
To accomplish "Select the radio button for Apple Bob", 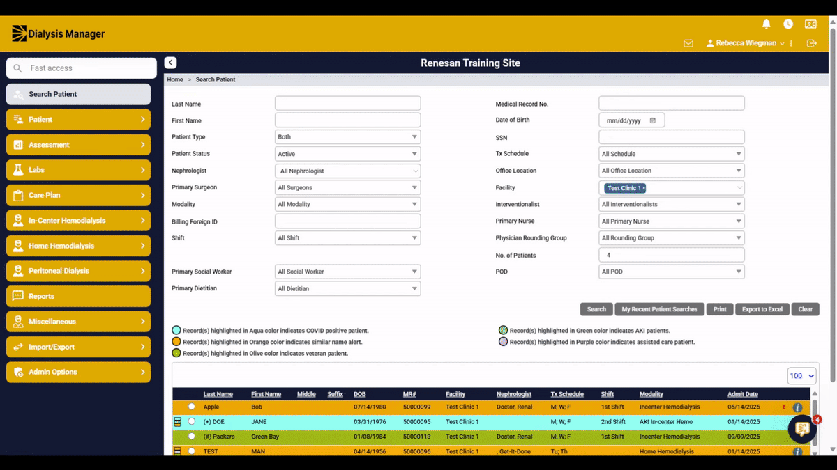I will (x=192, y=407).
